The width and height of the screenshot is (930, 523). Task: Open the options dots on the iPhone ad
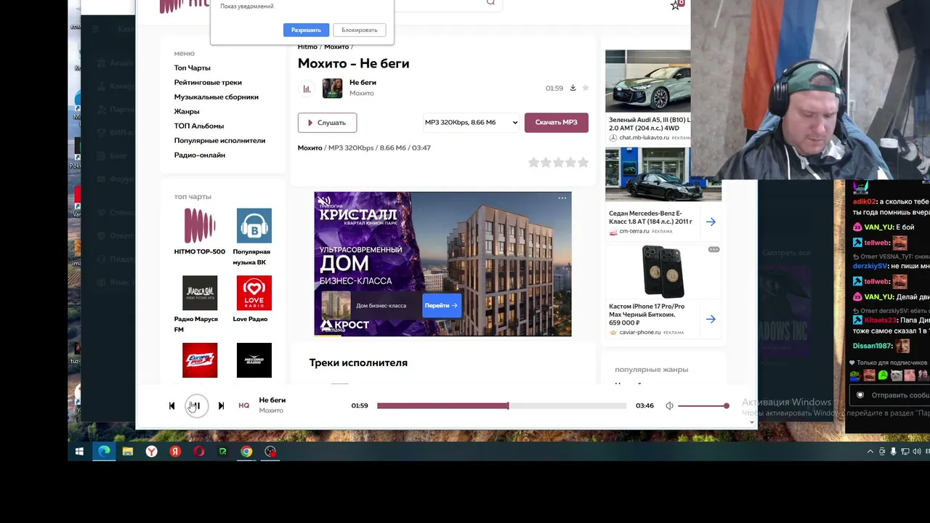point(713,250)
